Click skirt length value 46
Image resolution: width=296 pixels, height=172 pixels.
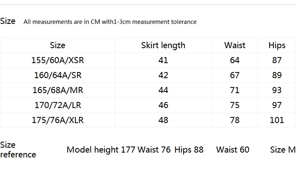click(163, 105)
